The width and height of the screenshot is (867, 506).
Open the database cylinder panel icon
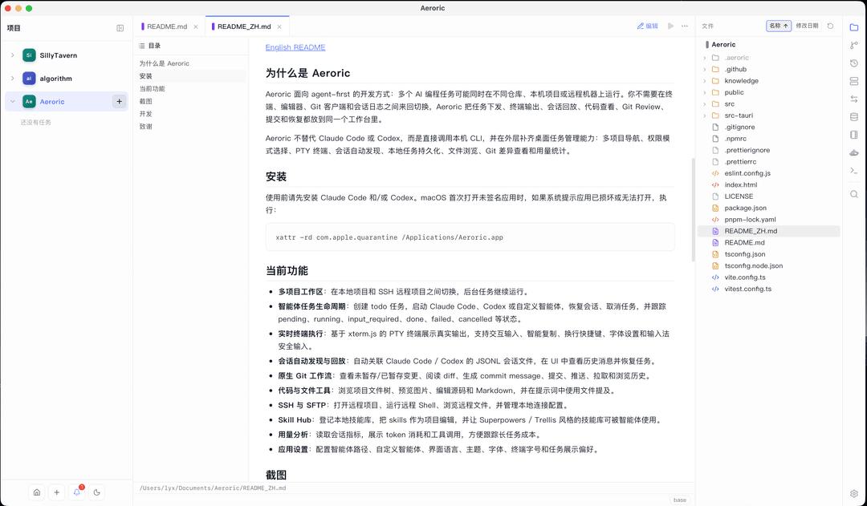point(853,116)
